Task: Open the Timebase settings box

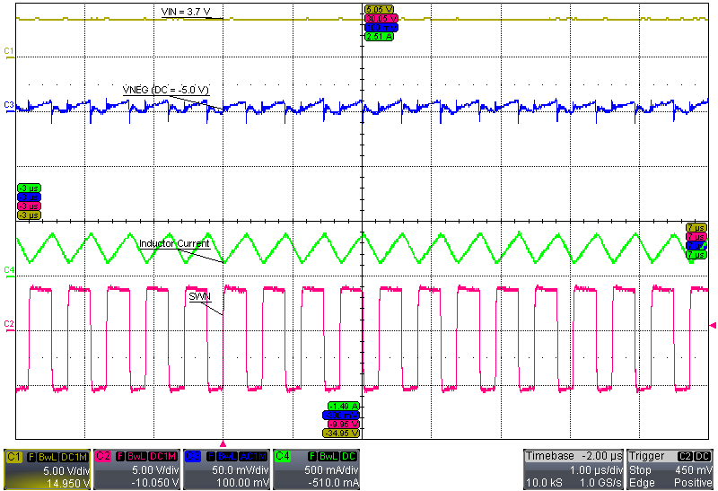Action: point(573,469)
